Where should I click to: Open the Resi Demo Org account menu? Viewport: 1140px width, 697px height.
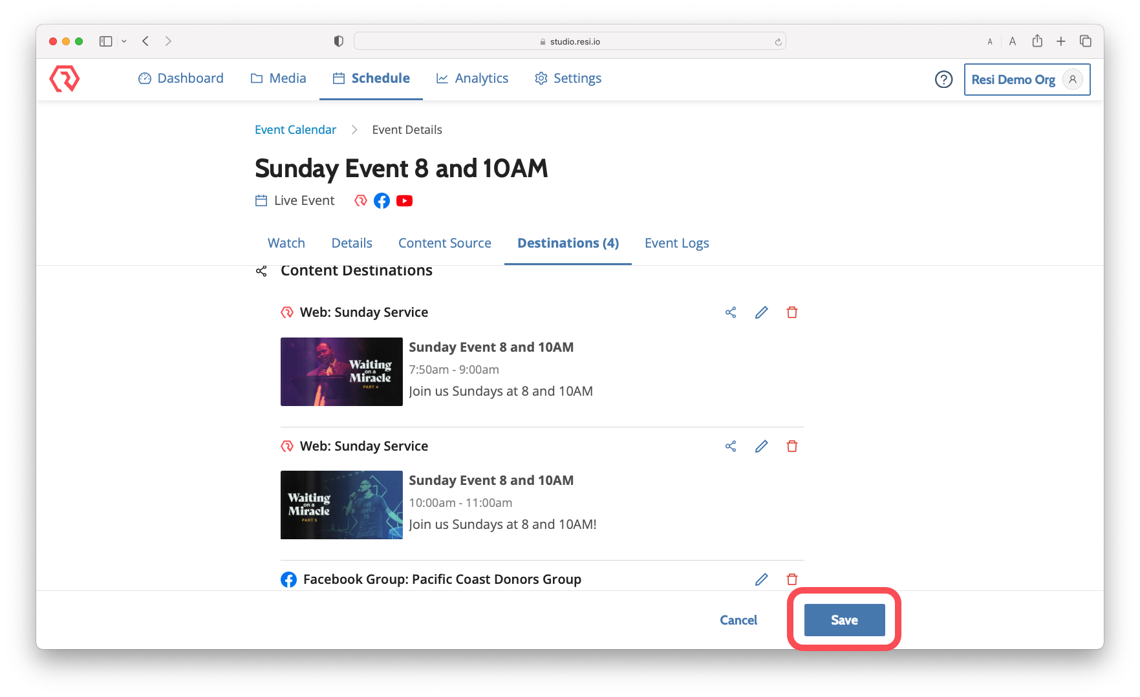[1027, 80]
